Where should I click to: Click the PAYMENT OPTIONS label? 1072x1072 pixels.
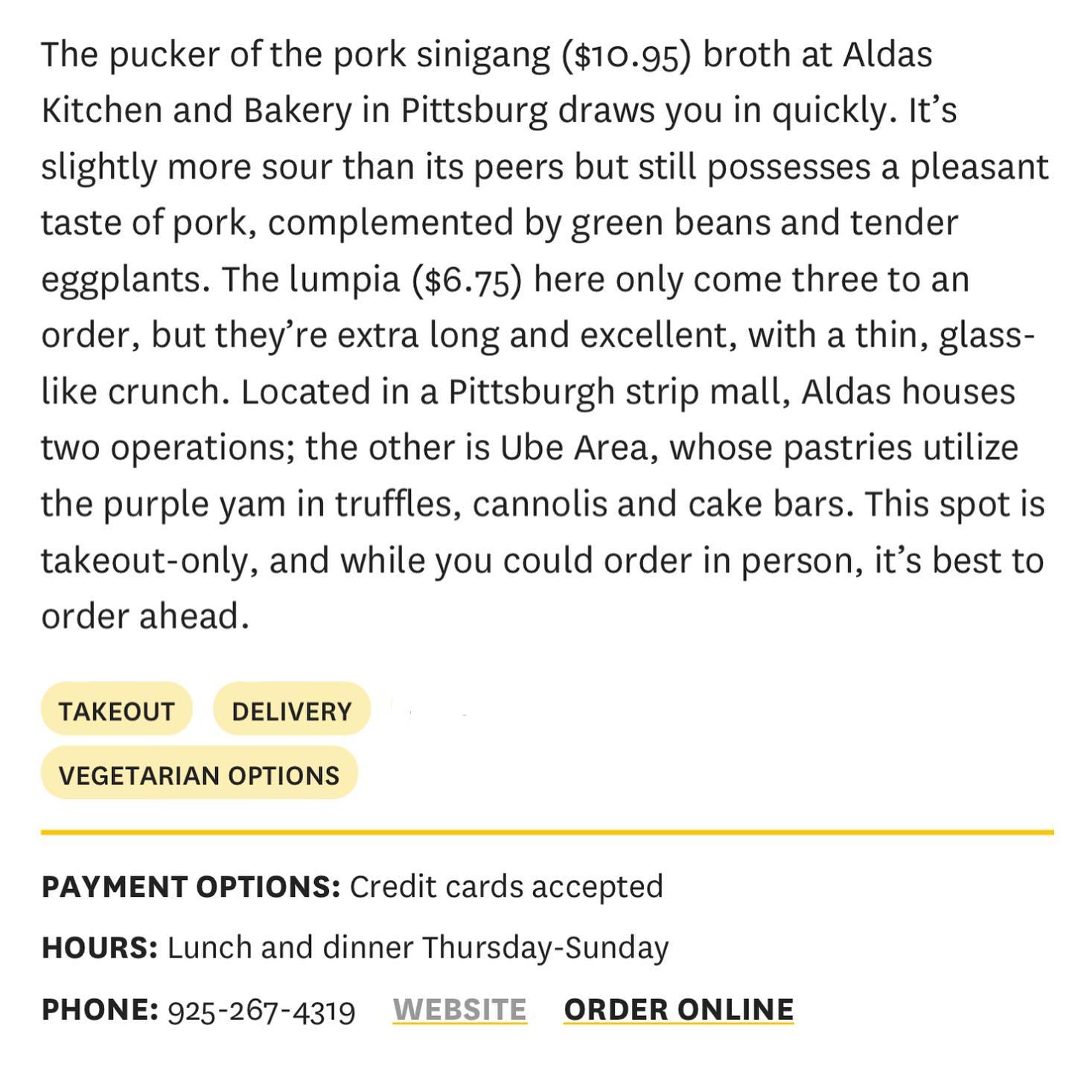pos(191,887)
